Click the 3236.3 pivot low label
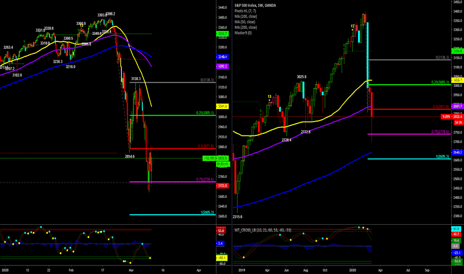The height and width of the screenshot is (274, 464). (x=58, y=62)
